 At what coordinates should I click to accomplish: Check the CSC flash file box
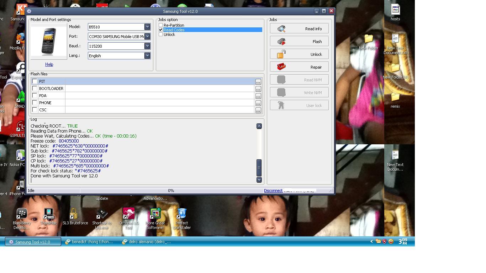35,110
